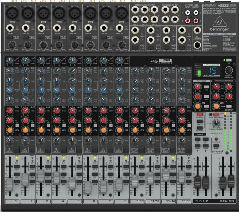Click the LINE IN 15/16 right jack
The width and height of the screenshot is (239, 212).
[182, 40]
